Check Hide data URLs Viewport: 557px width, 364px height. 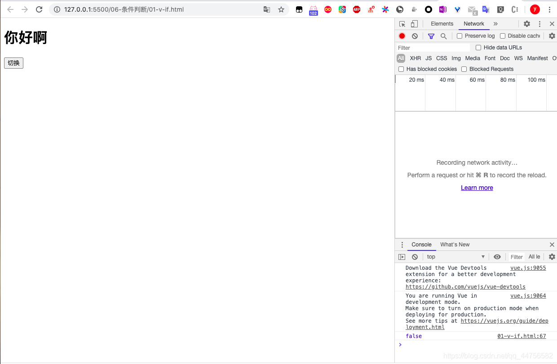coord(478,48)
